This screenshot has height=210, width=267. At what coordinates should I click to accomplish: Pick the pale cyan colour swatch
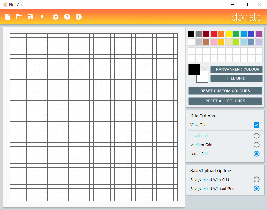coord(244,42)
